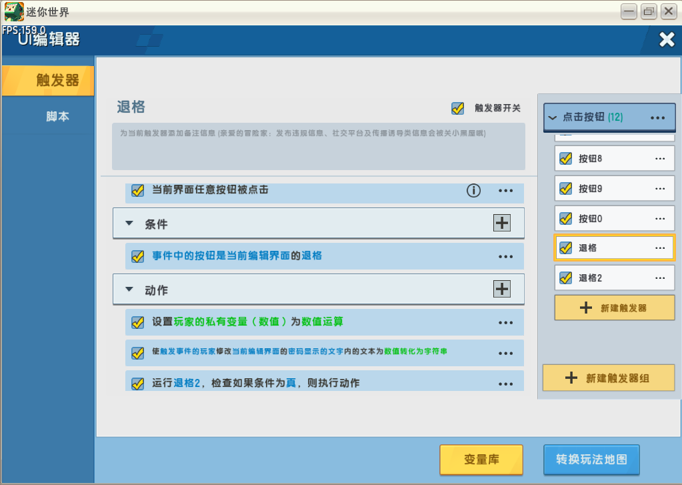This screenshot has height=485, width=682.
Task: Select the 按钮0 trigger row
Action: click(615, 218)
